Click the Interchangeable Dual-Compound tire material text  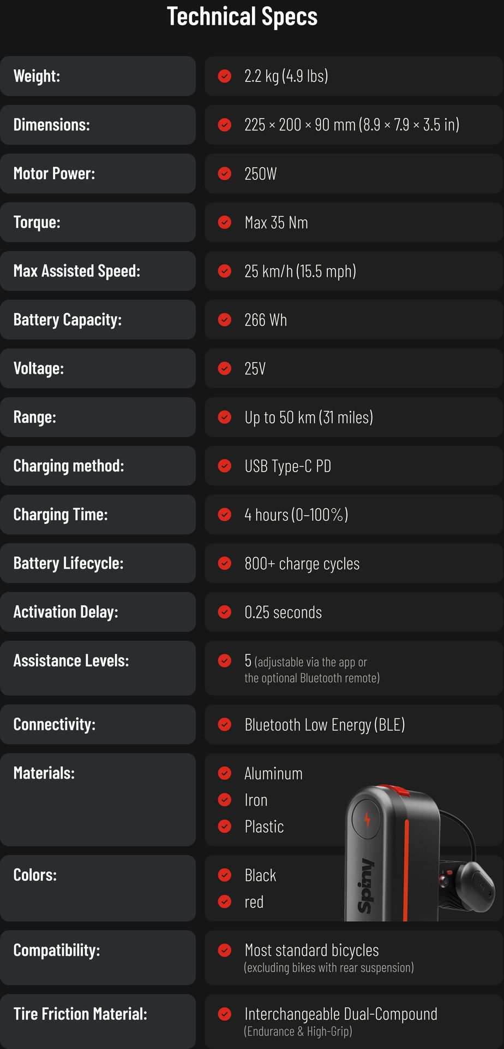pos(341,1015)
